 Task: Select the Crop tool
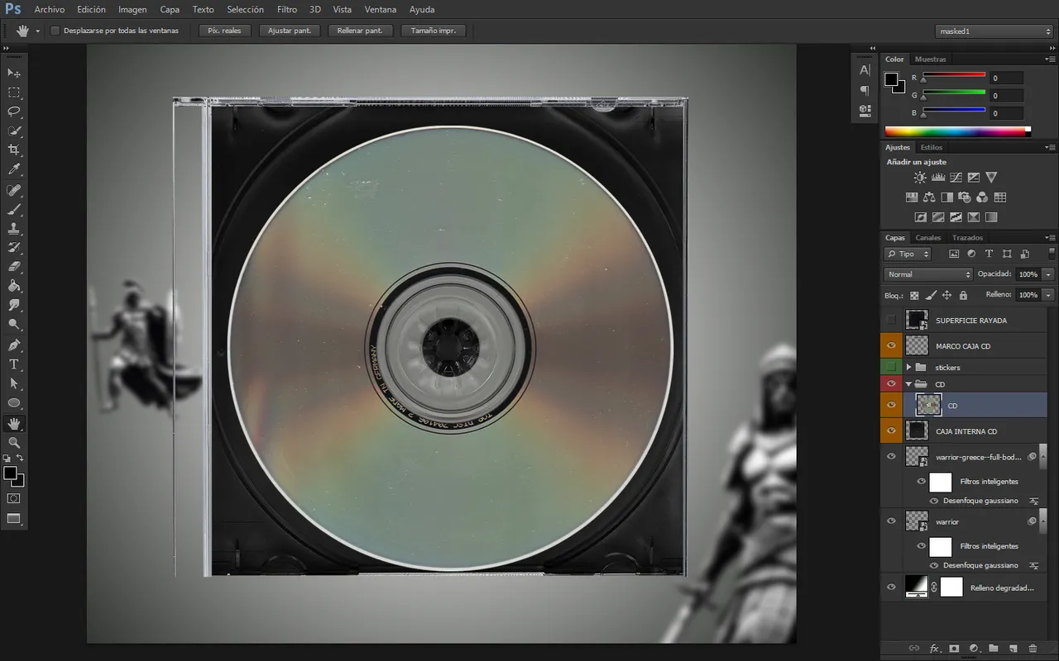click(x=14, y=150)
